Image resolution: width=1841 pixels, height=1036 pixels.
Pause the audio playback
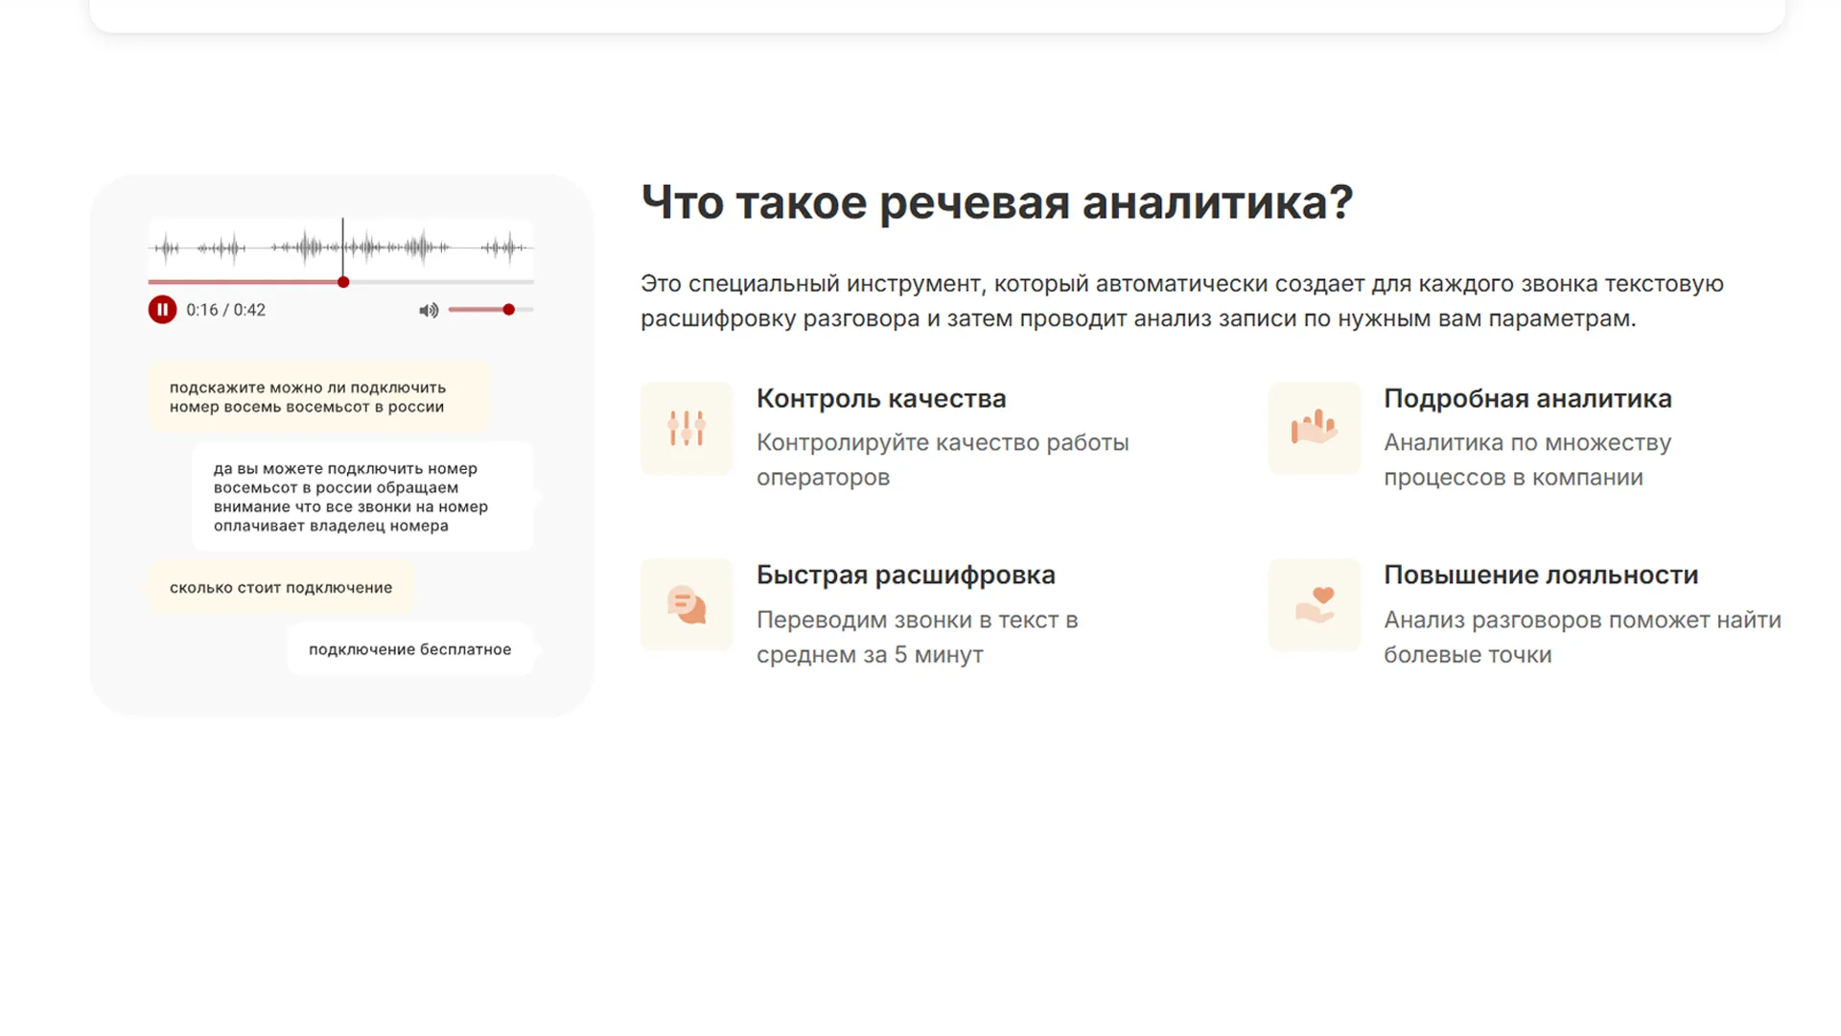(162, 310)
